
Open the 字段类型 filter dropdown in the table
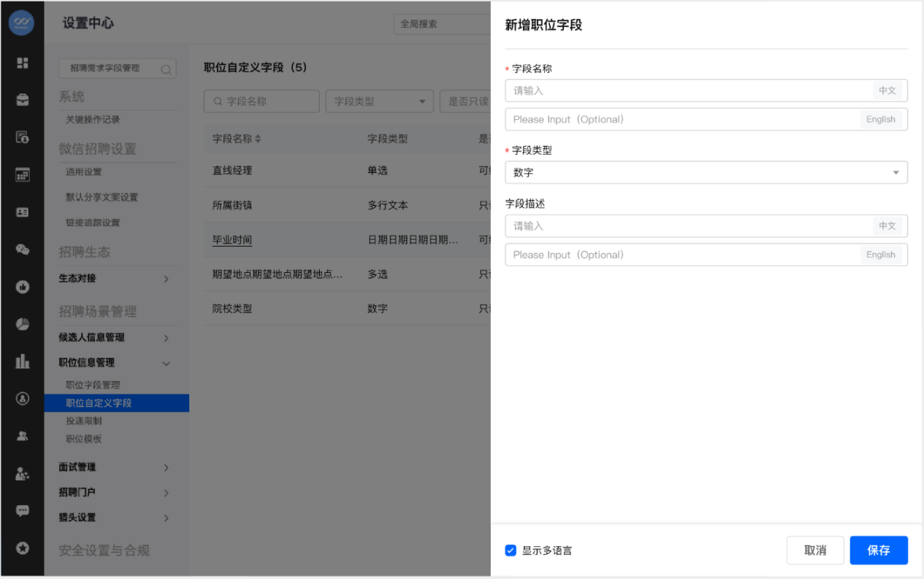380,101
